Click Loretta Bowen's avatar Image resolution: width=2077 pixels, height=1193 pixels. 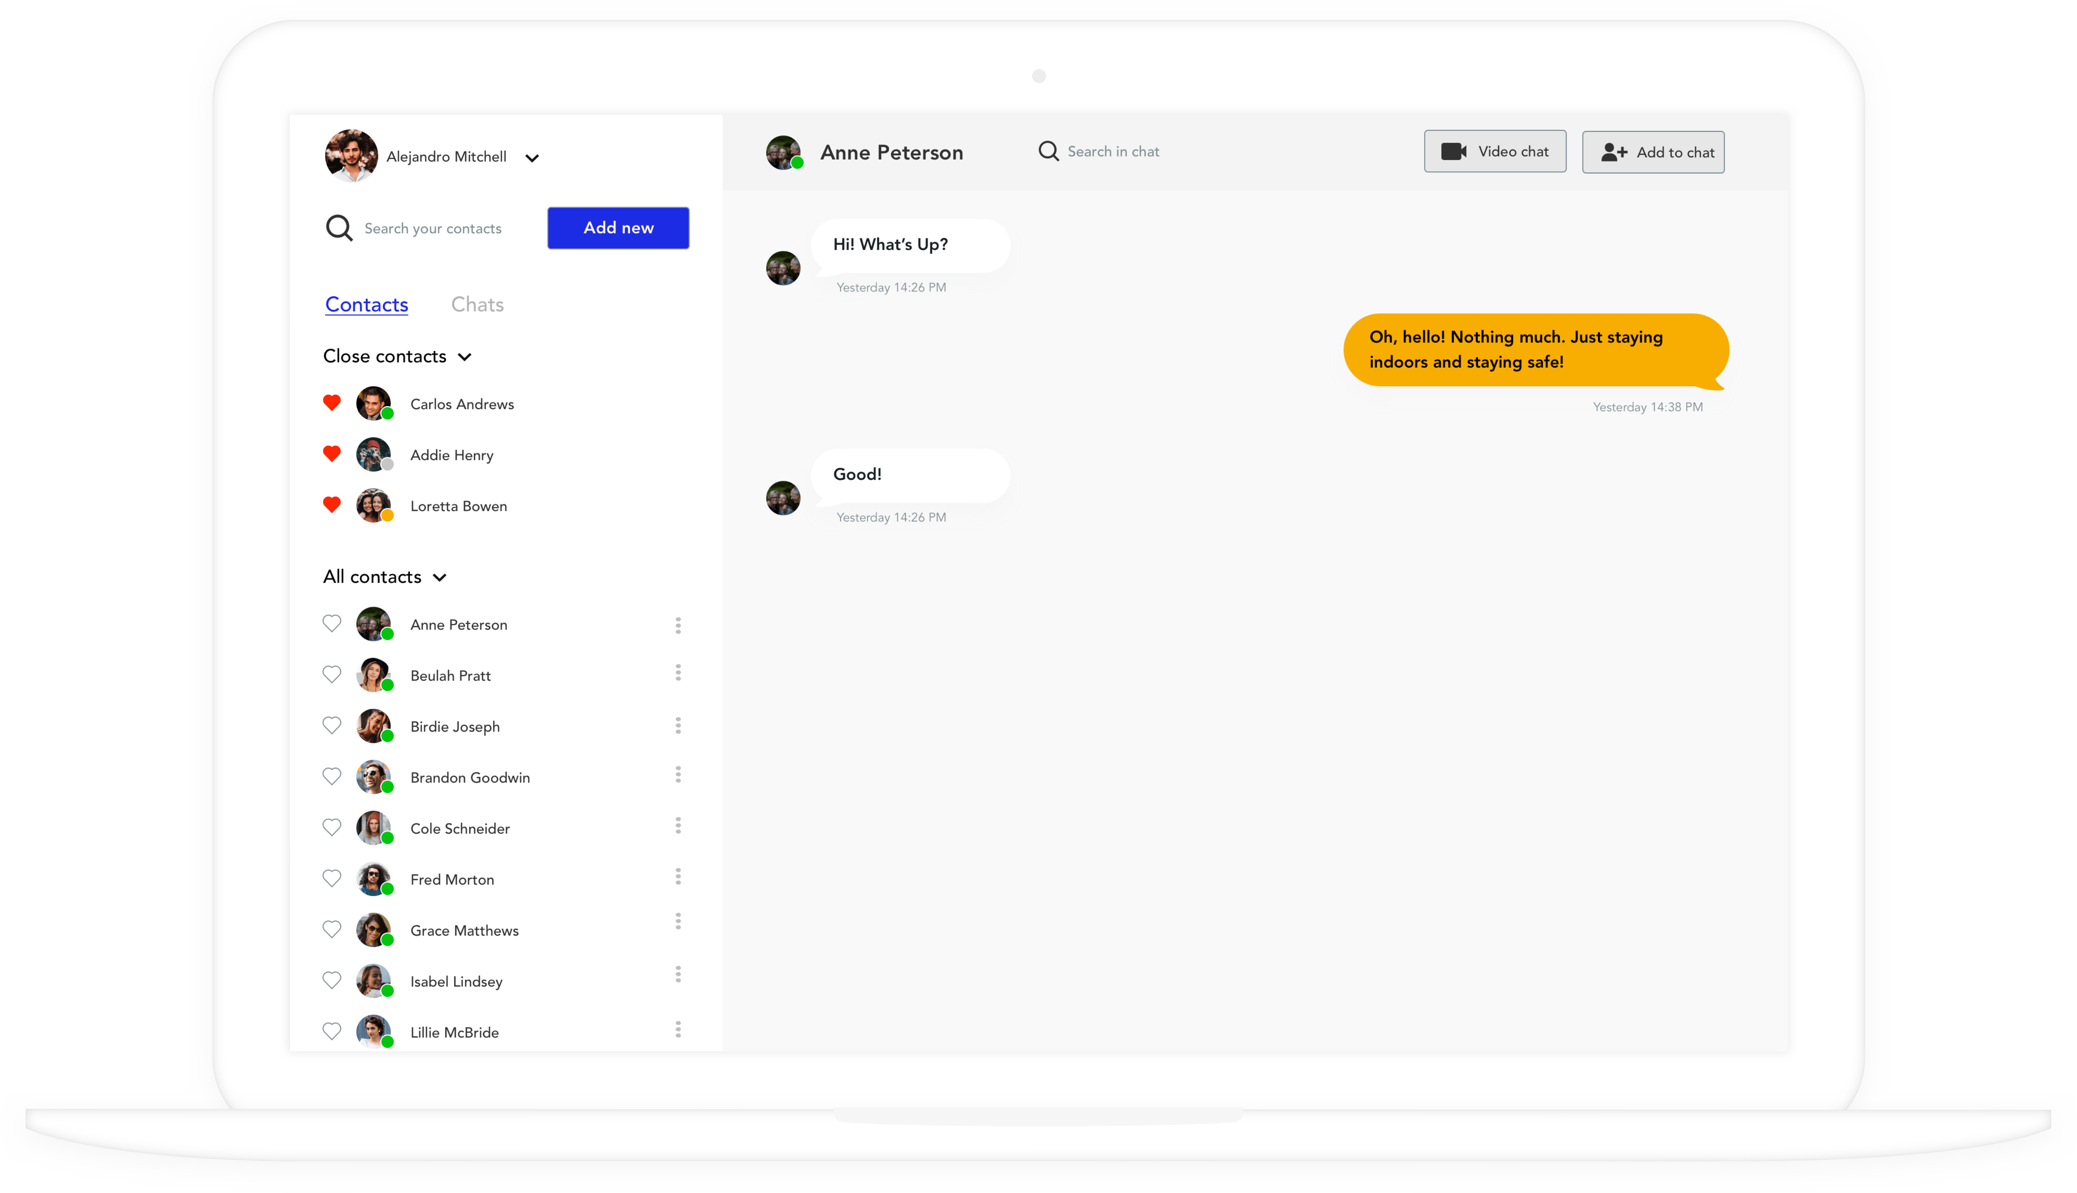[373, 505]
